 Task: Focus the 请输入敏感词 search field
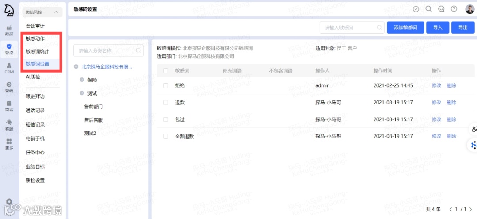(352, 27)
